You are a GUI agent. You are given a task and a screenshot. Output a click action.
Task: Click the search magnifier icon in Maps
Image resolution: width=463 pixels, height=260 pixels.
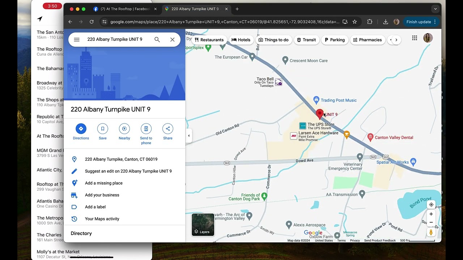click(157, 40)
